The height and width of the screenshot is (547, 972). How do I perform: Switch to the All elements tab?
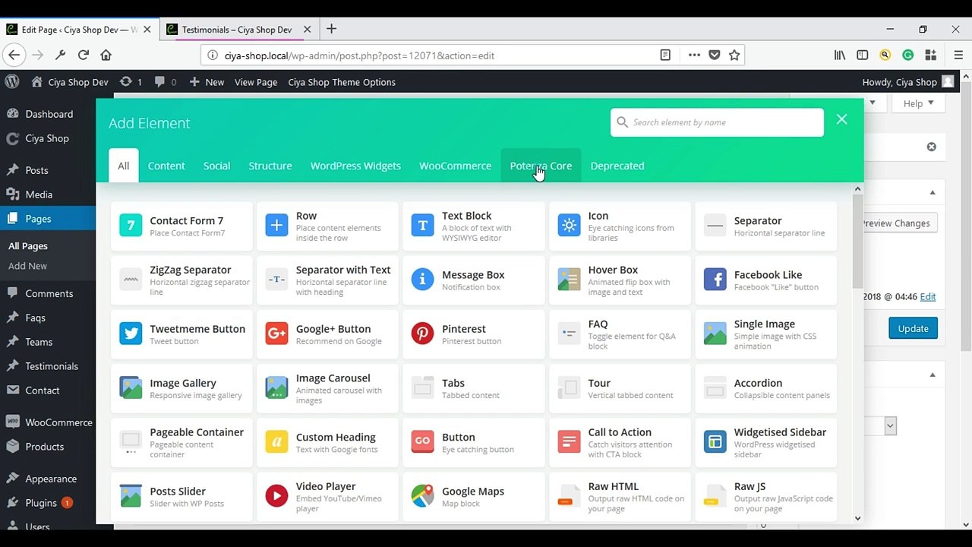pos(123,166)
